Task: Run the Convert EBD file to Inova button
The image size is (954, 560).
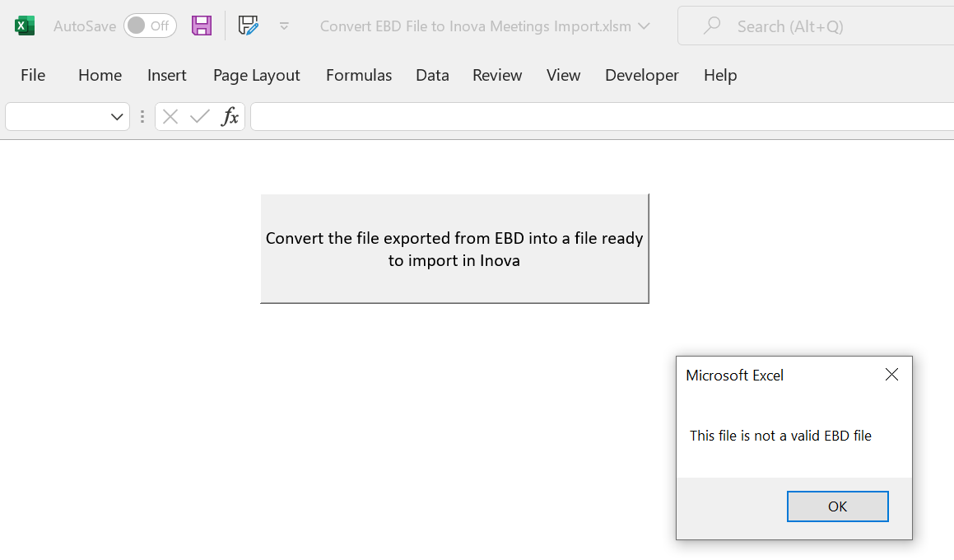Action: pos(454,249)
